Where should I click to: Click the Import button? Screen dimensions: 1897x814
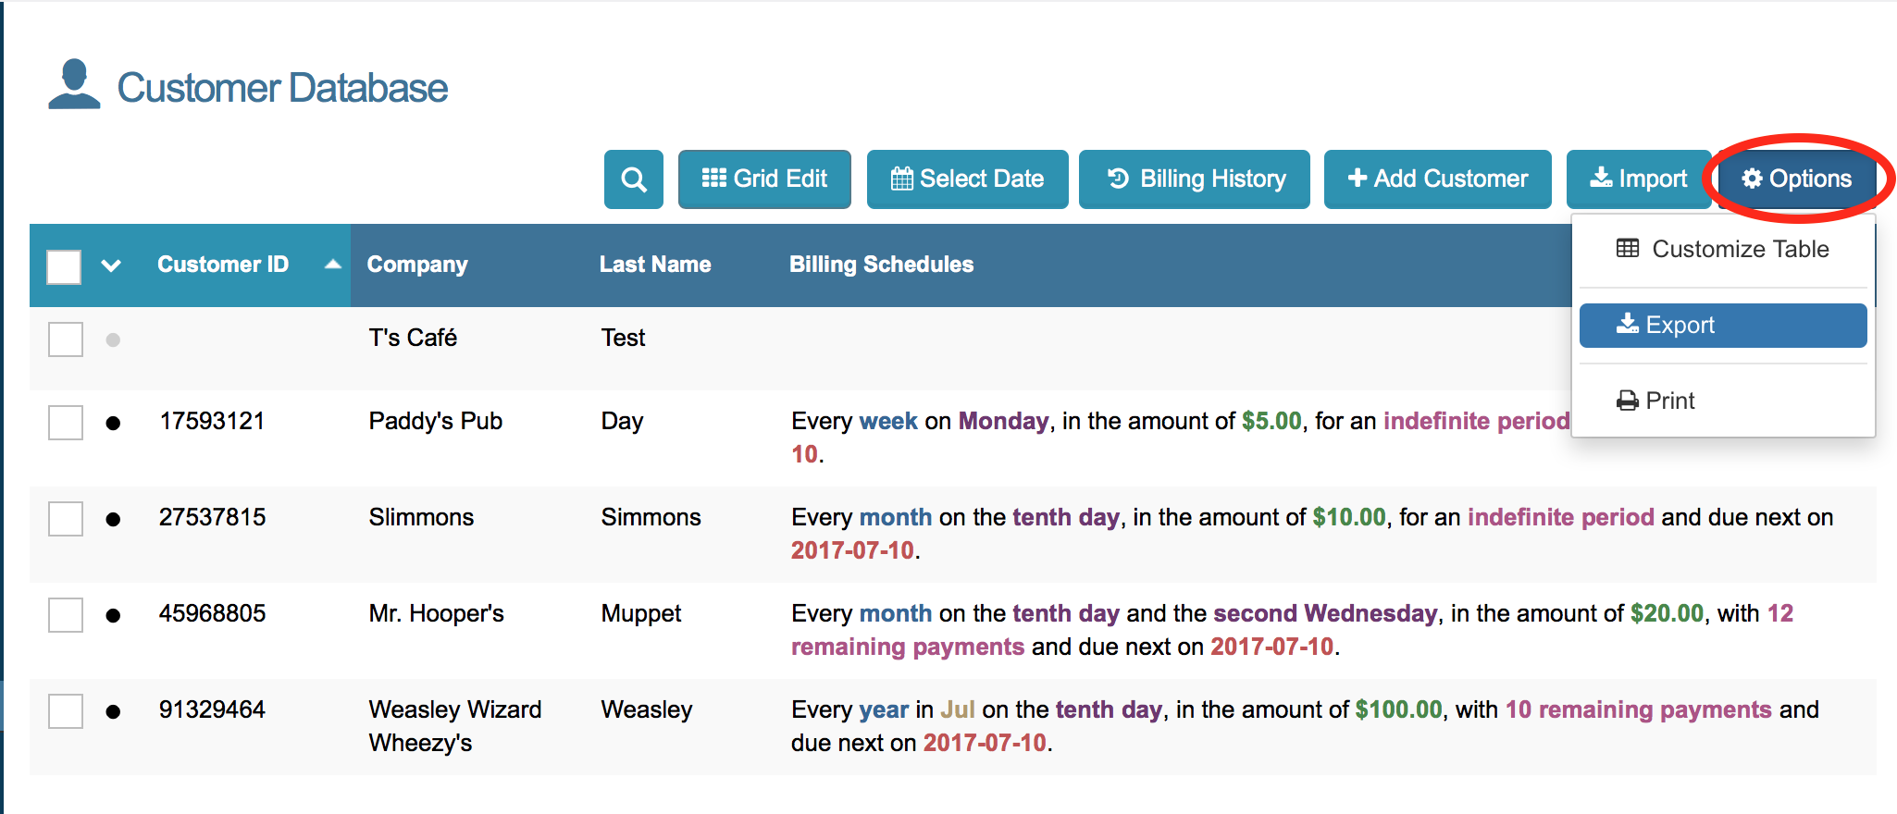(x=1638, y=179)
